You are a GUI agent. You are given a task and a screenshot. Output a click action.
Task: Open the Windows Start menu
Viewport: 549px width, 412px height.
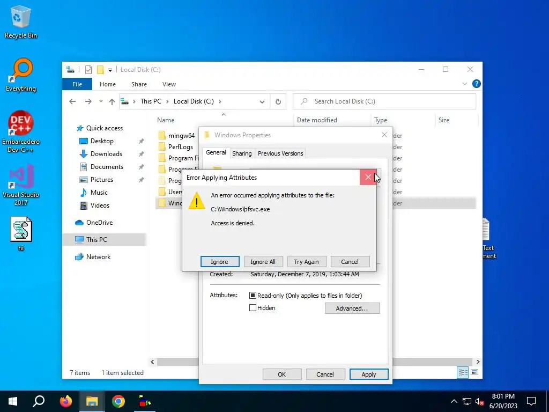(x=13, y=401)
